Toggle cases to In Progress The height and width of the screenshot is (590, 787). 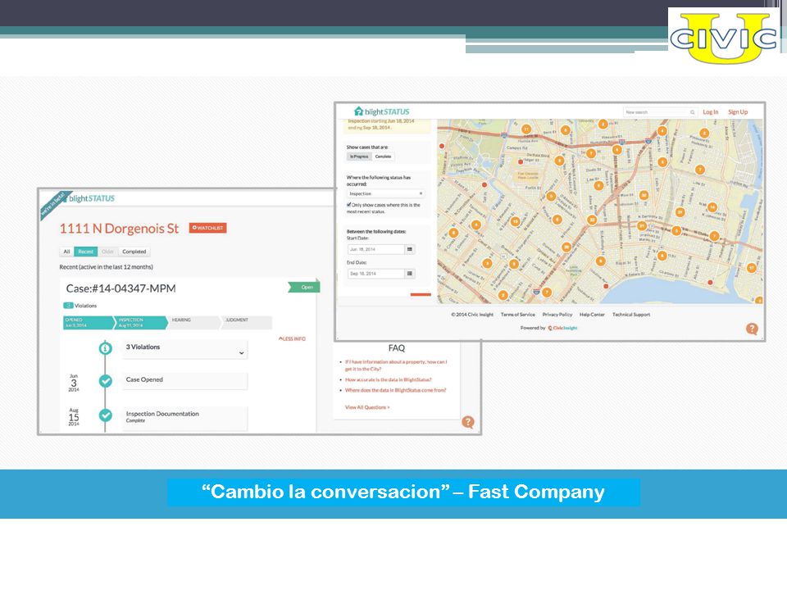click(x=359, y=157)
